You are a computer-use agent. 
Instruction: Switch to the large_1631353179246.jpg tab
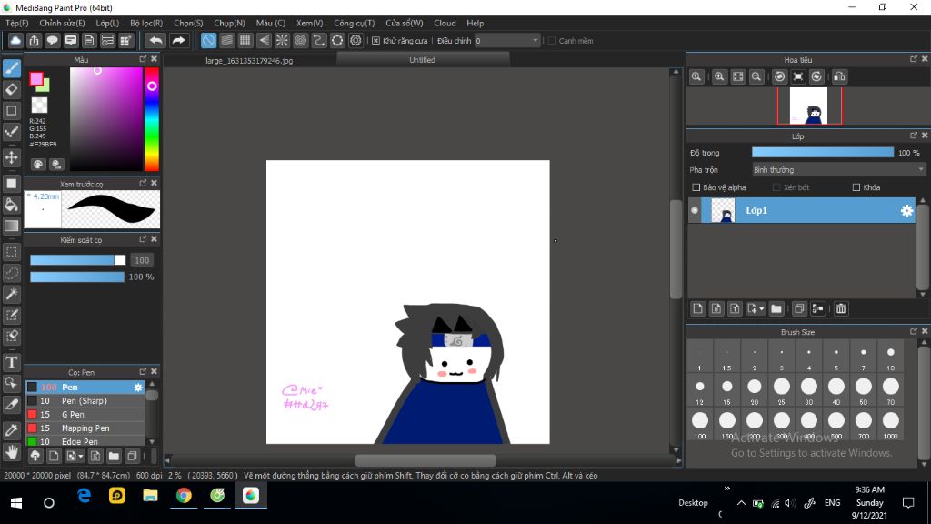click(249, 60)
